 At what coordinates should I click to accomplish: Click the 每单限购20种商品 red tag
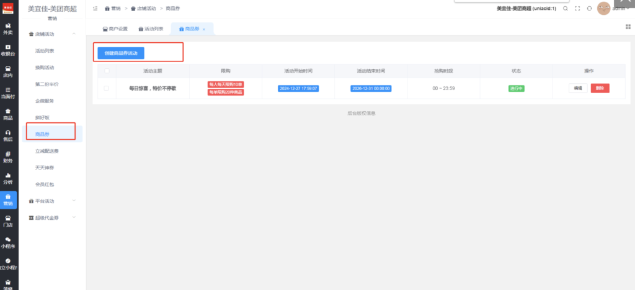[226, 92]
